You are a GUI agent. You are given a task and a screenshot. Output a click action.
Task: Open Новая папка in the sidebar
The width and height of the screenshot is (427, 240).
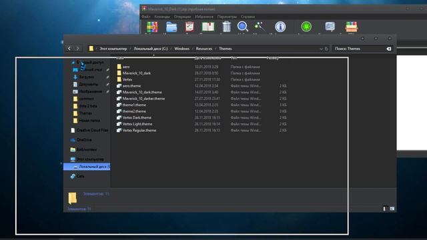(89, 120)
